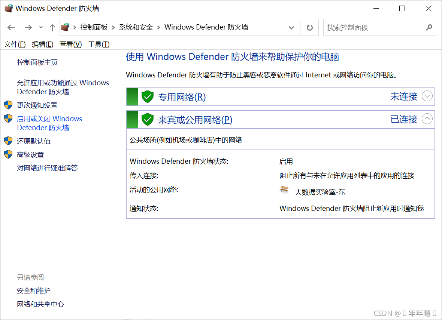The width and height of the screenshot is (442, 320).
Task: Go to 控制面板主页
Action: point(37,62)
